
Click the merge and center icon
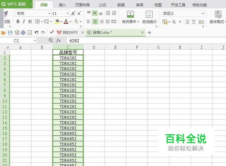(x=131, y=14)
